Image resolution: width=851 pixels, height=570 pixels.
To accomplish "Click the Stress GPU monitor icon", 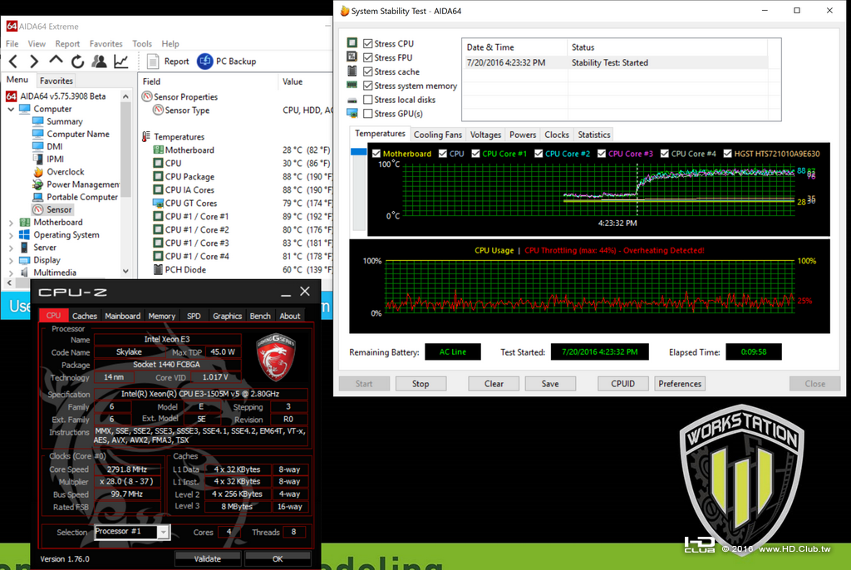I will [x=352, y=114].
